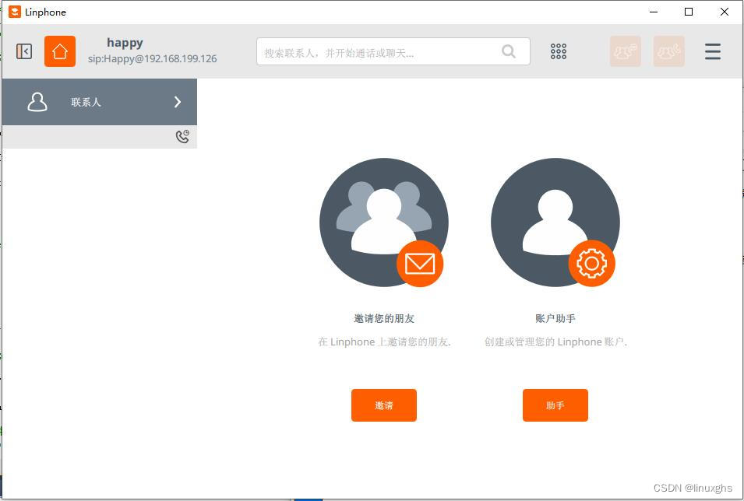The height and width of the screenshot is (501, 744).
Task: Click the multi-person invite illustration
Action: pos(384,222)
